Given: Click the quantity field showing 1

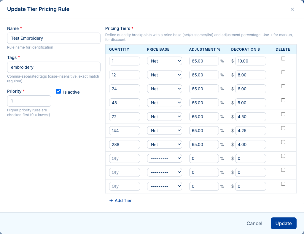Looking at the screenshot, I should 125,61.
